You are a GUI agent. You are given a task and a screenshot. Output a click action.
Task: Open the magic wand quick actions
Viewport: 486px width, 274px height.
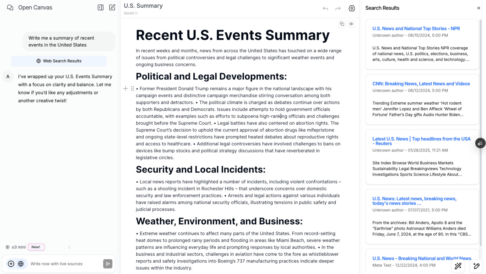(x=458, y=266)
